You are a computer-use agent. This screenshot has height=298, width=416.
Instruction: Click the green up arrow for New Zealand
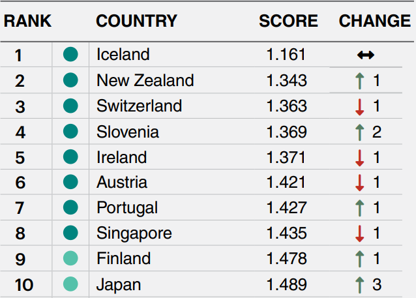point(359,81)
